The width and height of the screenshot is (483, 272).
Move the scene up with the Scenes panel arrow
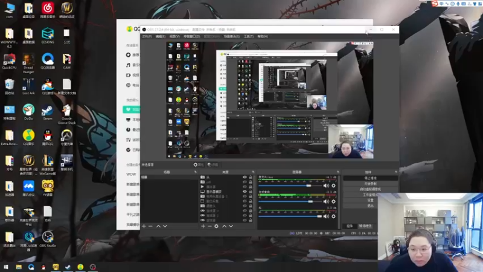158,226
